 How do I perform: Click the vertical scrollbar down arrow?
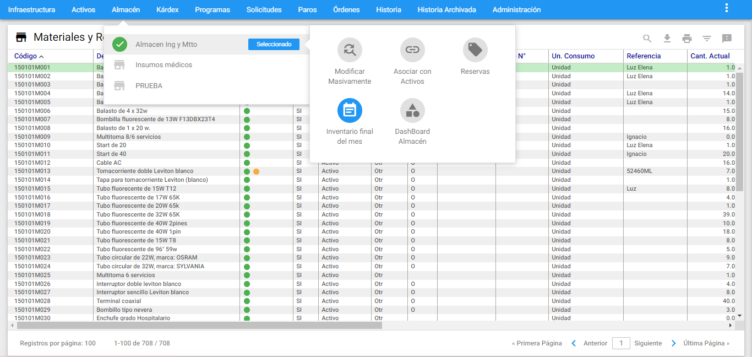(739, 316)
